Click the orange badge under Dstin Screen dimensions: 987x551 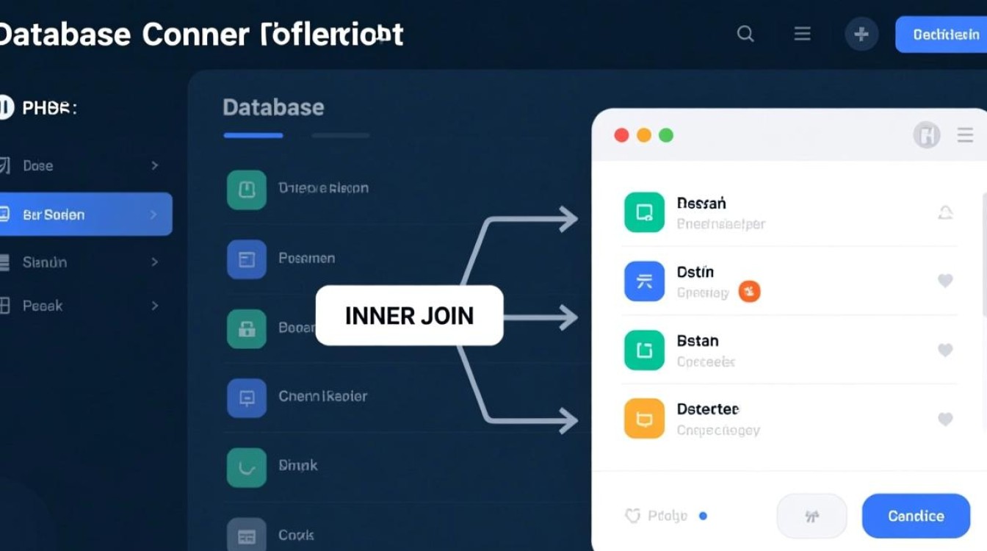749,292
